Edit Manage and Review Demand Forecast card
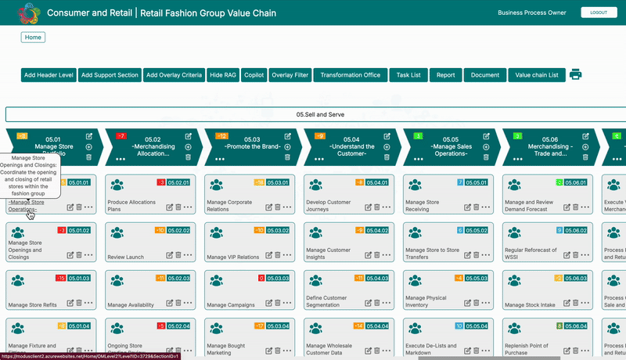 point(567,207)
